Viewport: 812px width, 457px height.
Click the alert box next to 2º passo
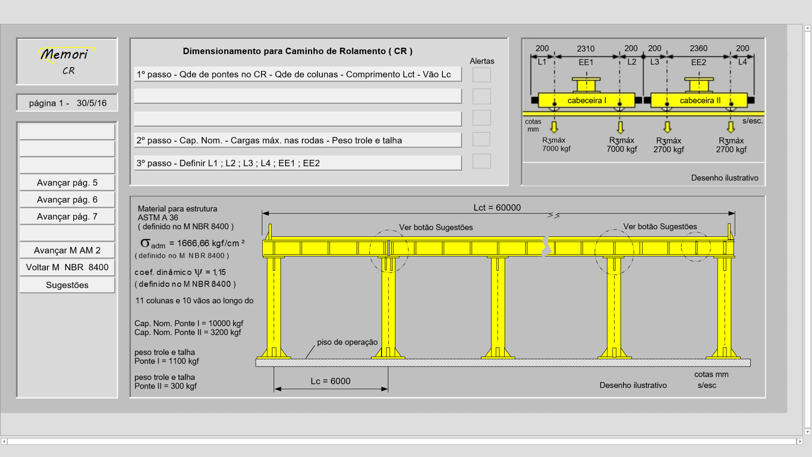point(481,139)
